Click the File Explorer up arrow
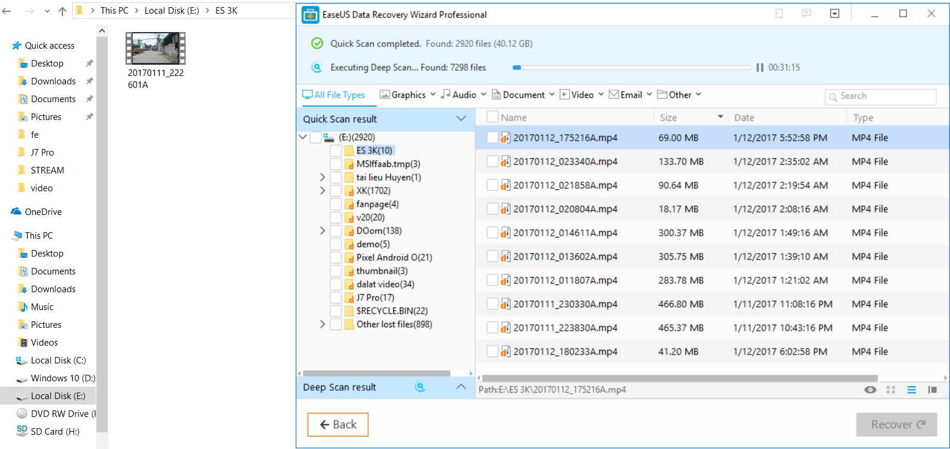 click(62, 11)
